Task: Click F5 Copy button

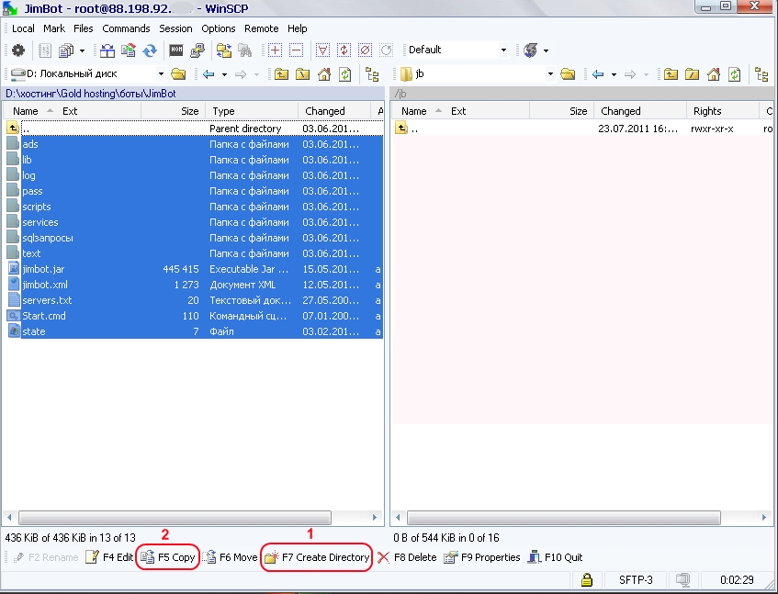Action: tap(168, 557)
